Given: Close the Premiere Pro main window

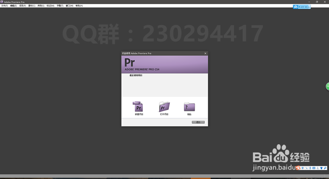Looking at the screenshot, I should 325,2.
